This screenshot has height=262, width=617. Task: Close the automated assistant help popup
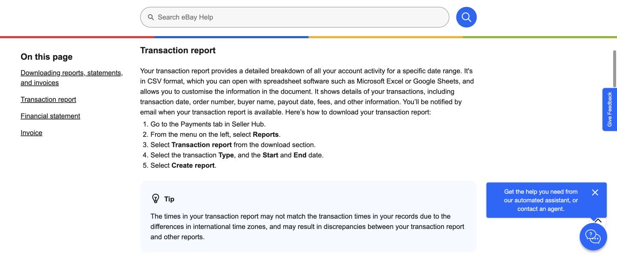(595, 192)
